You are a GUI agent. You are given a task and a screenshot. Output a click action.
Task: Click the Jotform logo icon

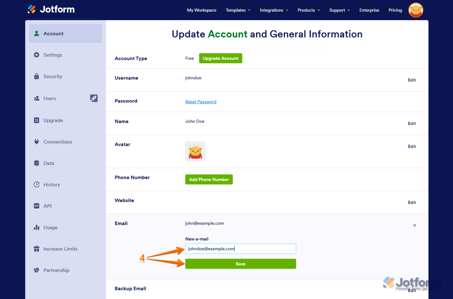[32, 9]
